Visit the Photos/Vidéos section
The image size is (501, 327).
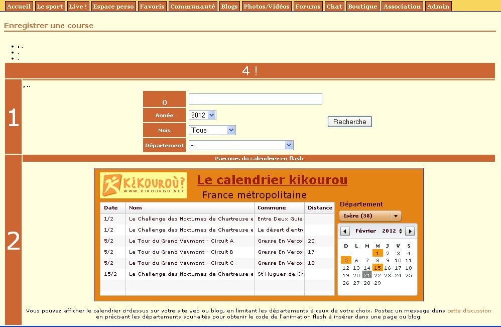[x=266, y=6]
